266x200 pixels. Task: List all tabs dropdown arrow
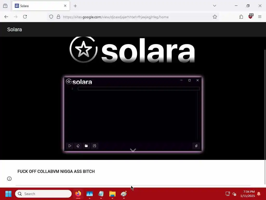coord(215,6)
